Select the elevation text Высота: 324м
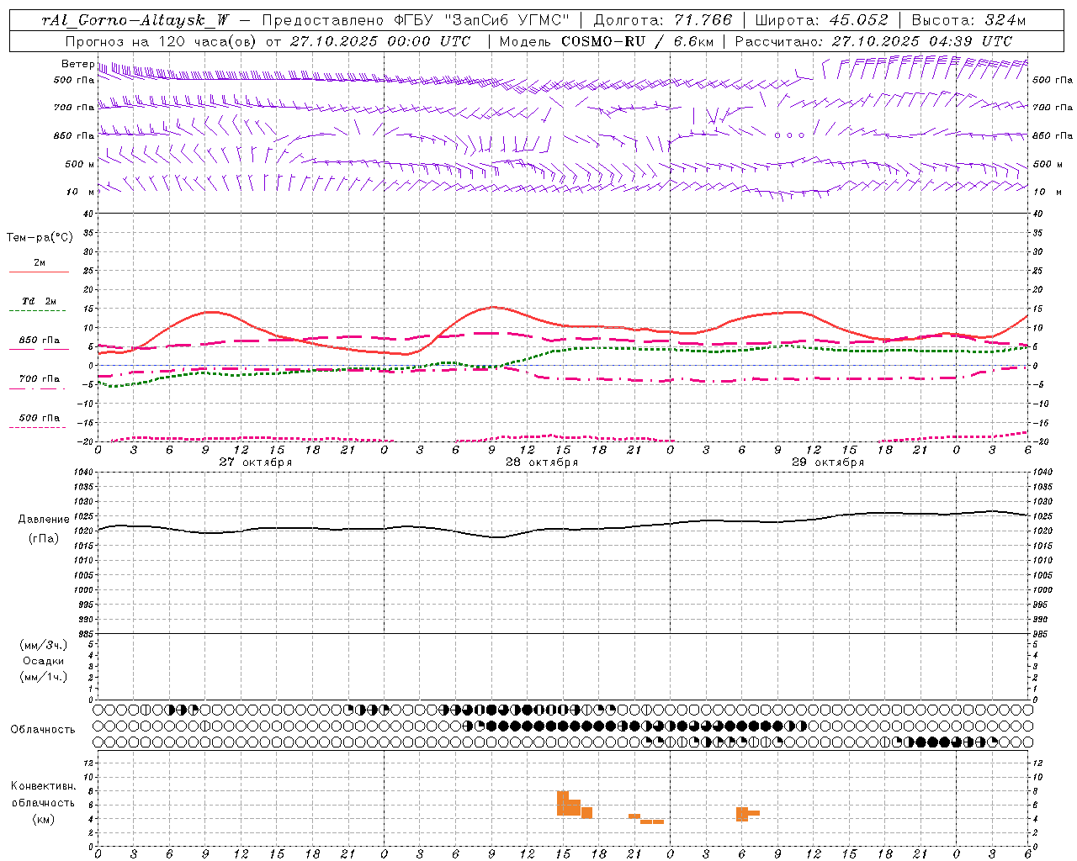Viewport: 1077px width, 861px height. pos(969,20)
